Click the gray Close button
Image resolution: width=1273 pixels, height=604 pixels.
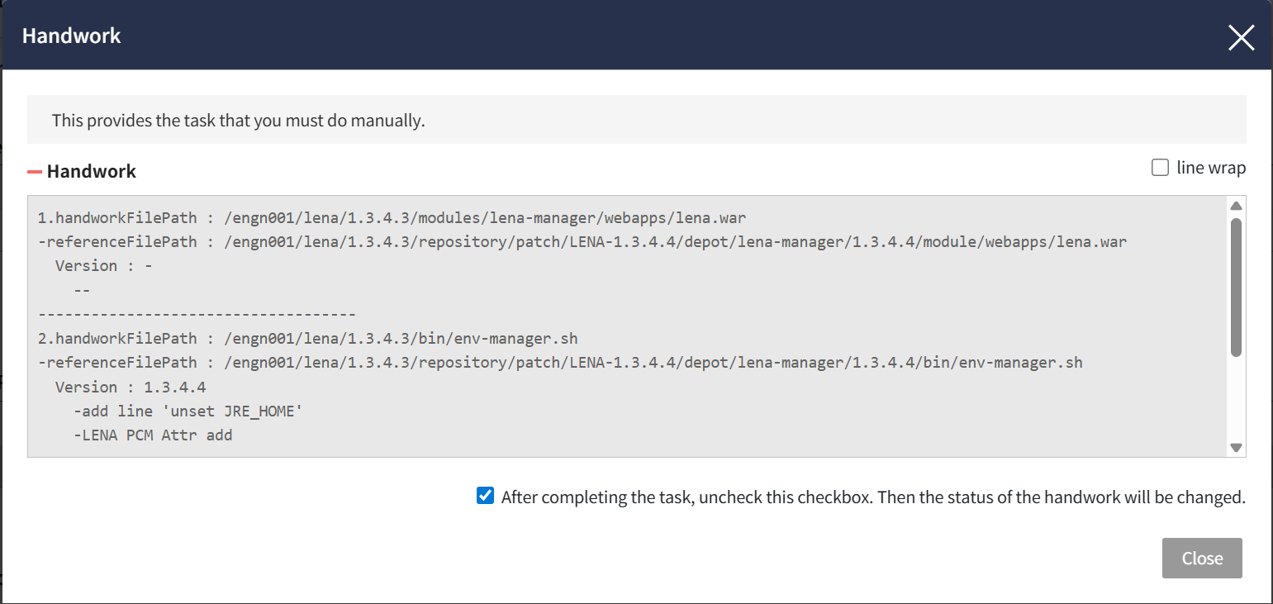click(x=1202, y=558)
